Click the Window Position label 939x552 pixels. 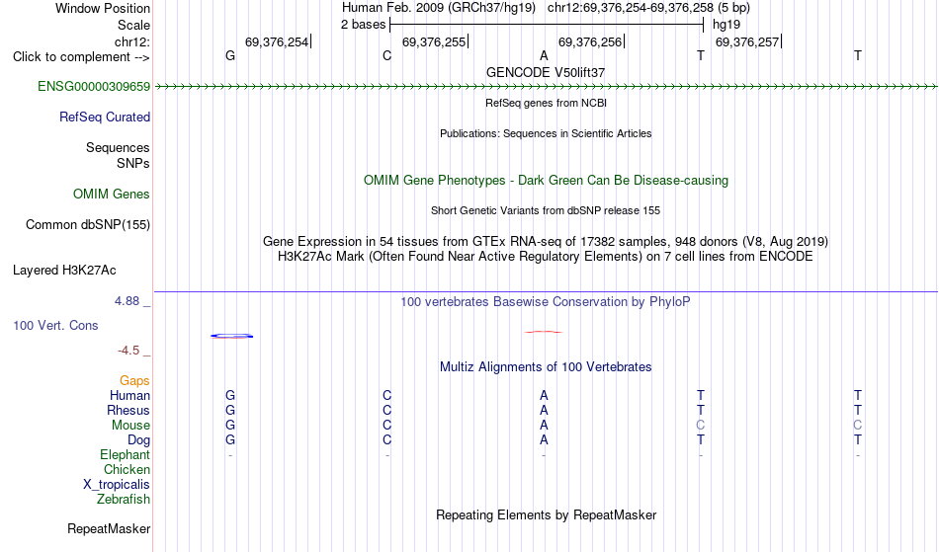103,8
